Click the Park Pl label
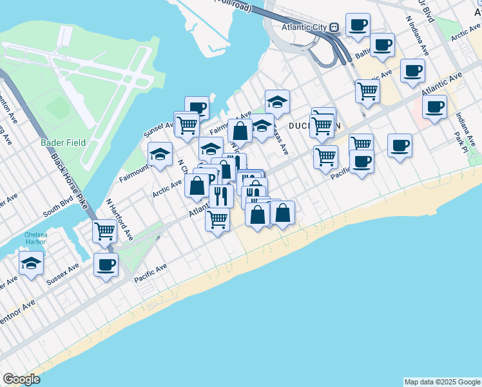This screenshot has width=482, height=387. tap(461, 143)
